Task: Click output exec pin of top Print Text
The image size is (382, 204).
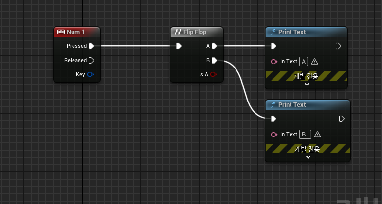Action: (x=338, y=46)
